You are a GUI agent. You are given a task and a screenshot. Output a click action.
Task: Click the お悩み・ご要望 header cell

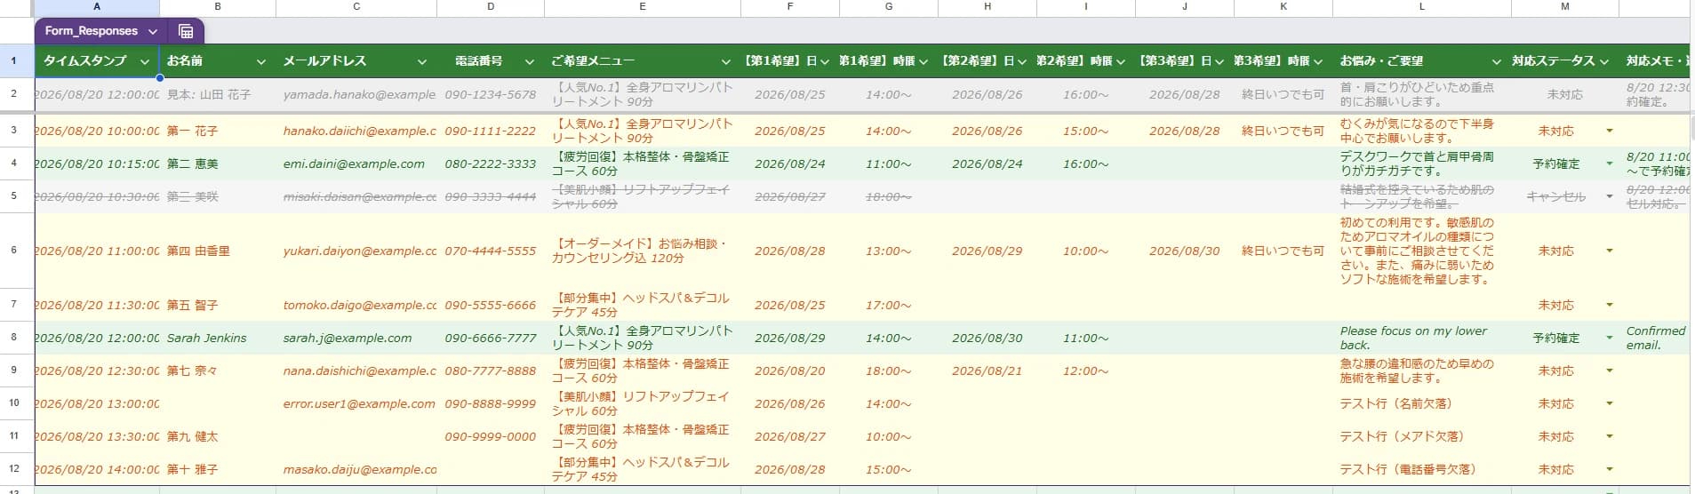tap(1422, 61)
